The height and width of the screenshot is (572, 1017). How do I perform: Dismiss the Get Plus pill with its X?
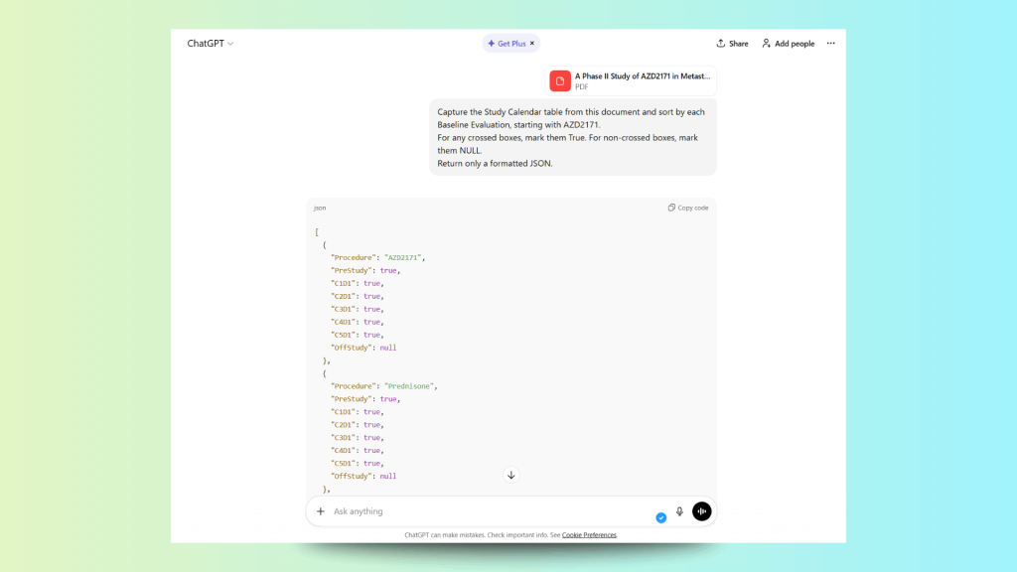pos(531,44)
